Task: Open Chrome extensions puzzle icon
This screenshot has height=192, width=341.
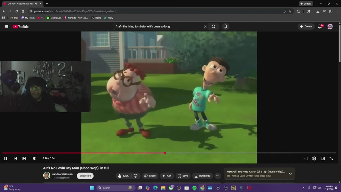Action: pos(299,11)
